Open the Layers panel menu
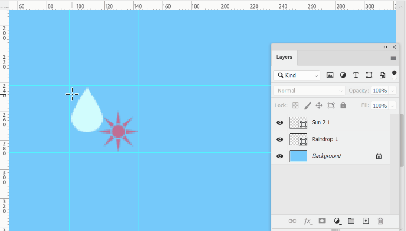This screenshot has width=406, height=231. coord(393,58)
